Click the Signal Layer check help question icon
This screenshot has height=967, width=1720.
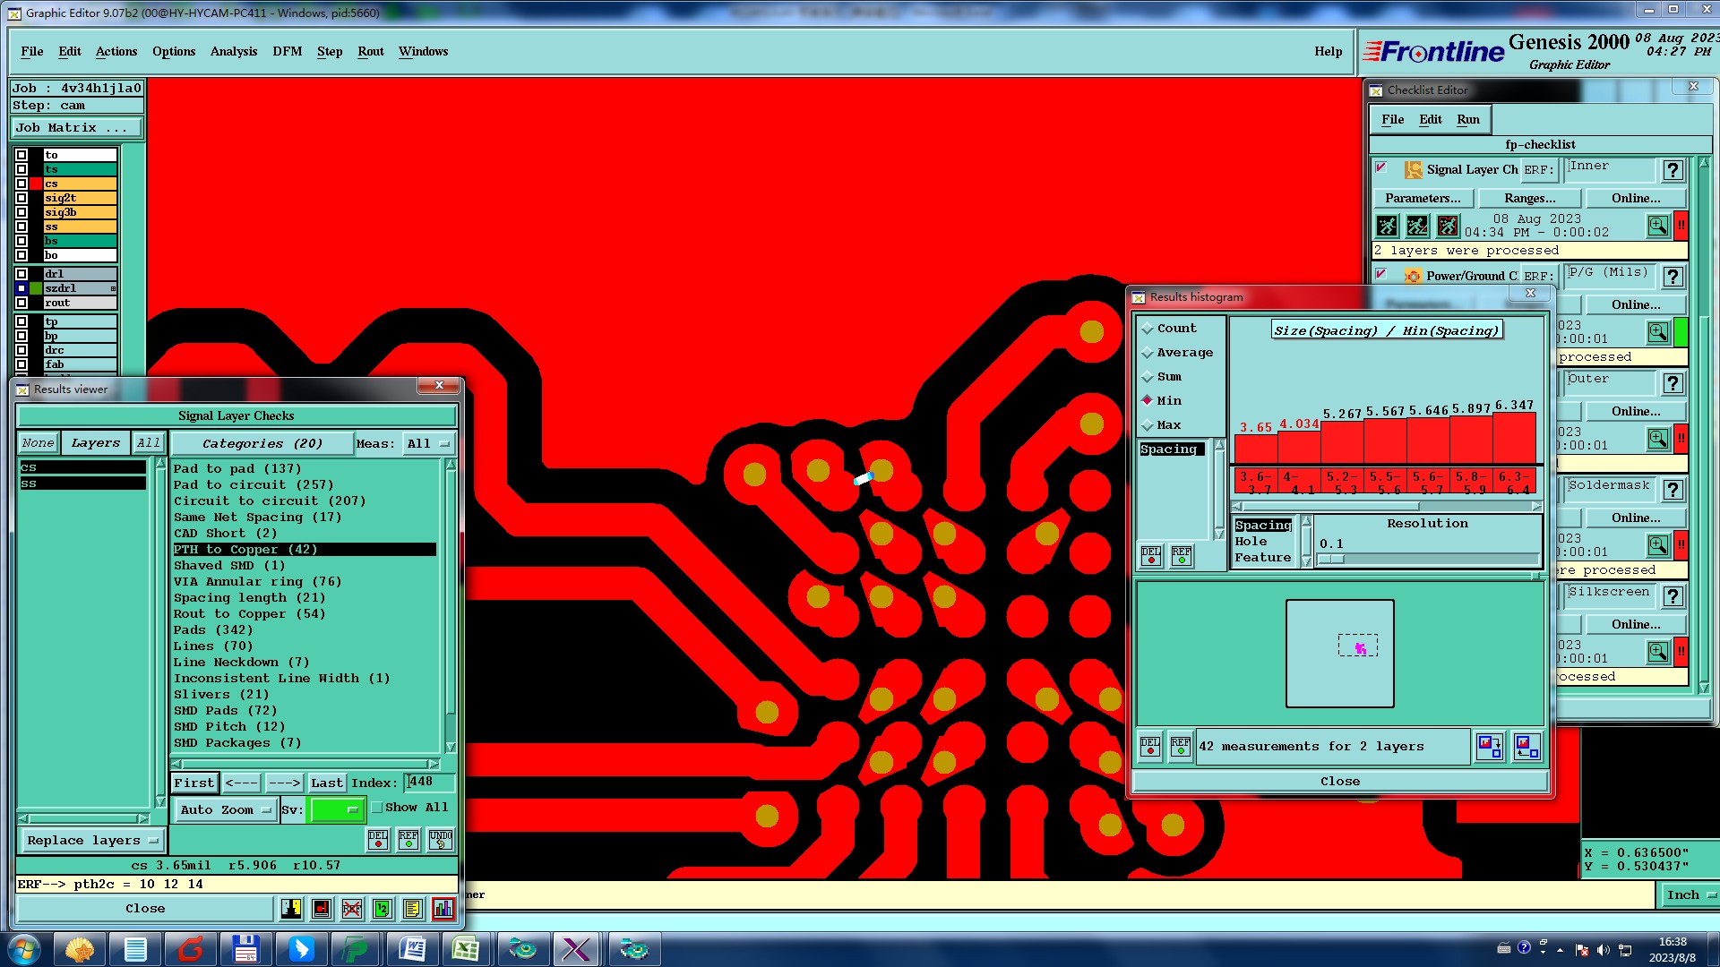(x=1673, y=170)
